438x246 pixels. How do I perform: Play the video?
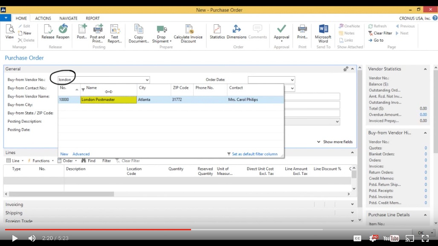click(x=15, y=238)
